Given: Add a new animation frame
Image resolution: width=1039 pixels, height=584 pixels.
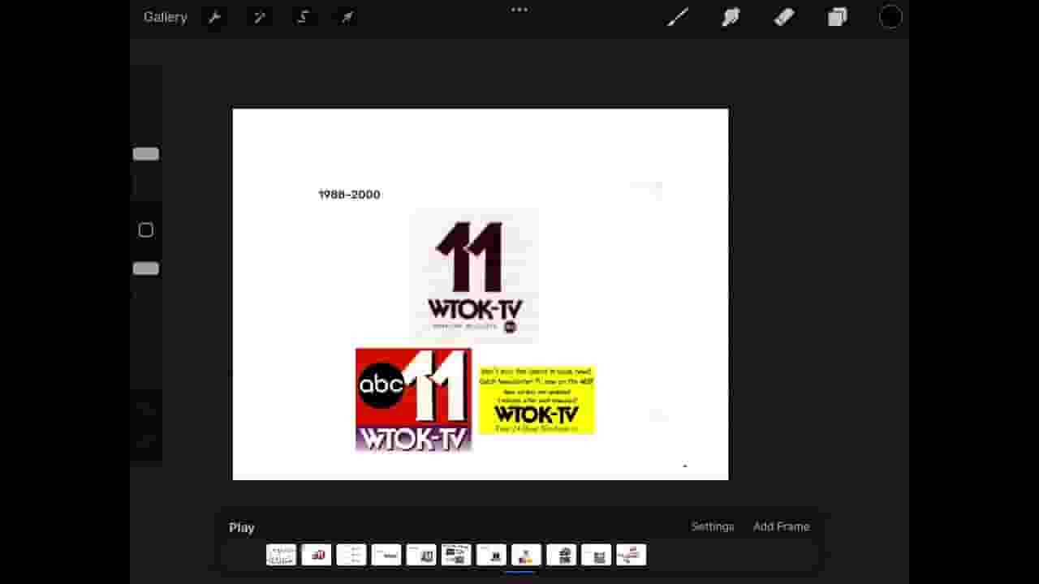Looking at the screenshot, I should click(781, 526).
